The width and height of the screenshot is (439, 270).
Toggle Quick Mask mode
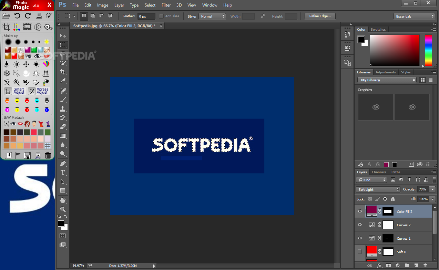pyautogui.click(x=63, y=236)
